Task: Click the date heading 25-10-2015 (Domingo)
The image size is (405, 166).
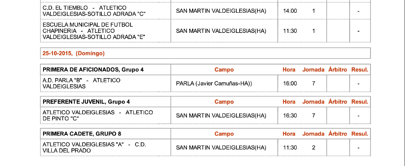Action: click(73, 53)
